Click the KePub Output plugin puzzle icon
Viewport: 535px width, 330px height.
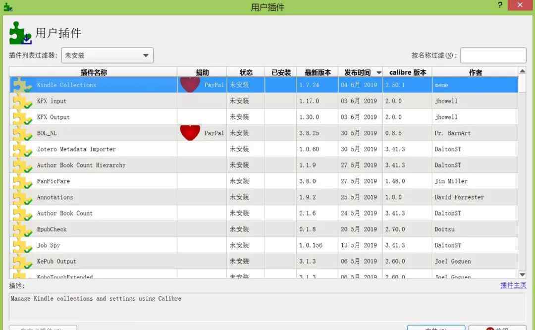[x=22, y=262]
